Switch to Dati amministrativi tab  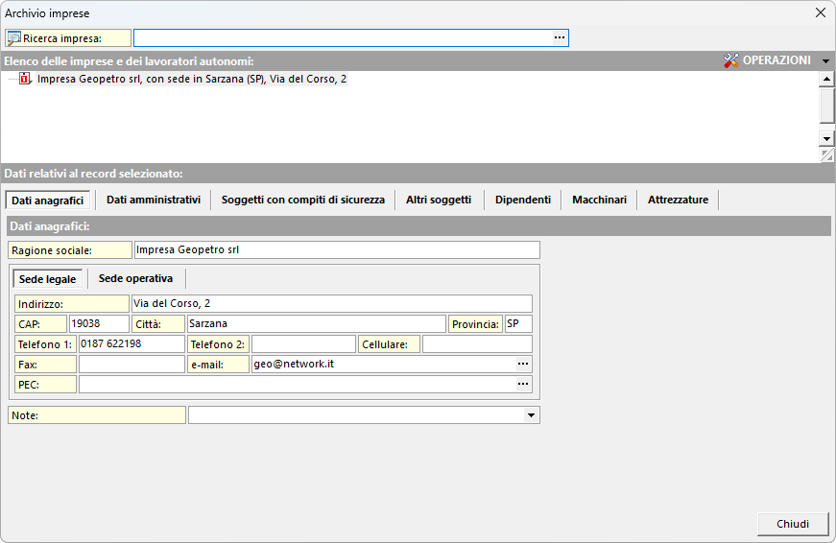pyautogui.click(x=154, y=200)
